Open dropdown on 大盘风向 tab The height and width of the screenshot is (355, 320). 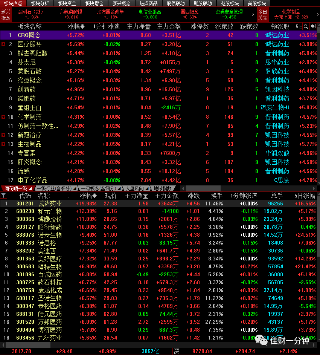pyautogui.click(x=147, y=188)
